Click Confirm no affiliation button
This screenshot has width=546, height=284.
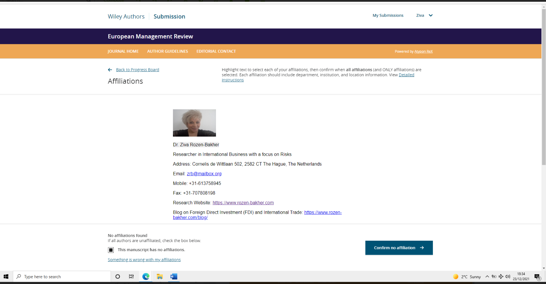[399, 248]
